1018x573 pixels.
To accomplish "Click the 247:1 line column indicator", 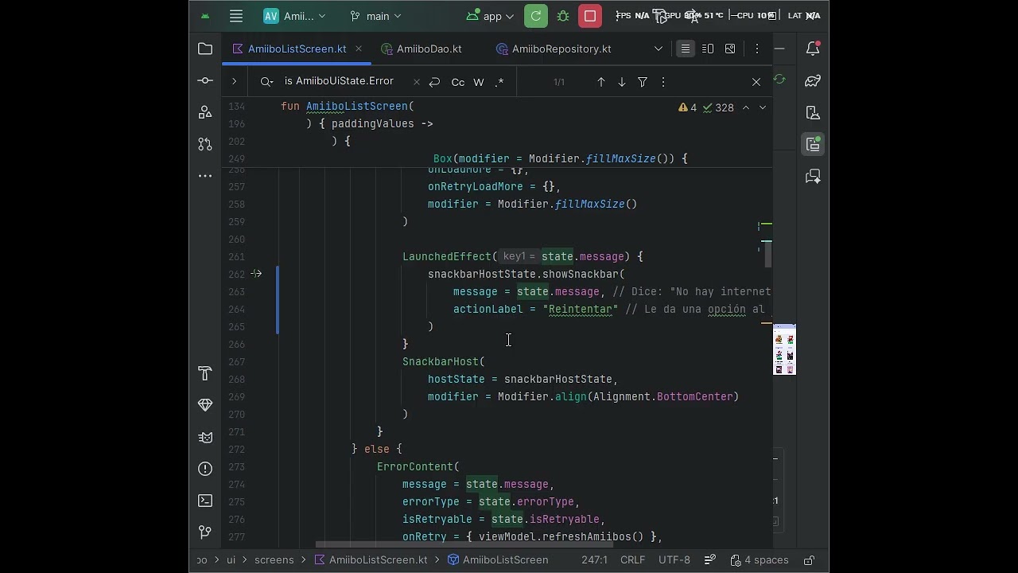I will [595, 560].
